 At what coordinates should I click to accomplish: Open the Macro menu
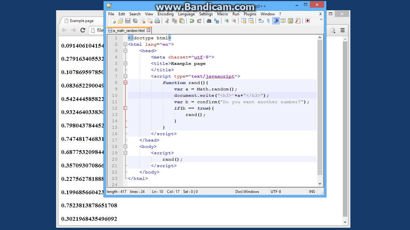point(223,14)
